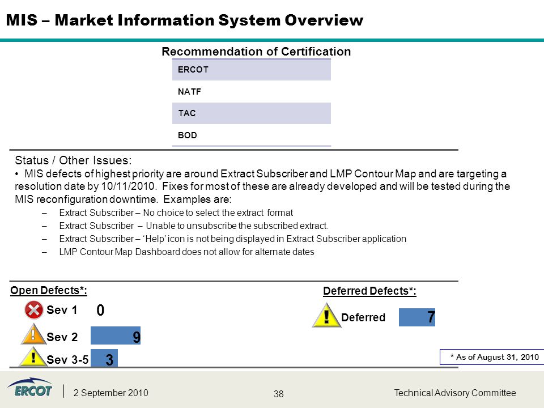544x408 pixels.
Task: Click the slide title 'MIS – Market Information System Overview'
Action: [x=185, y=20]
